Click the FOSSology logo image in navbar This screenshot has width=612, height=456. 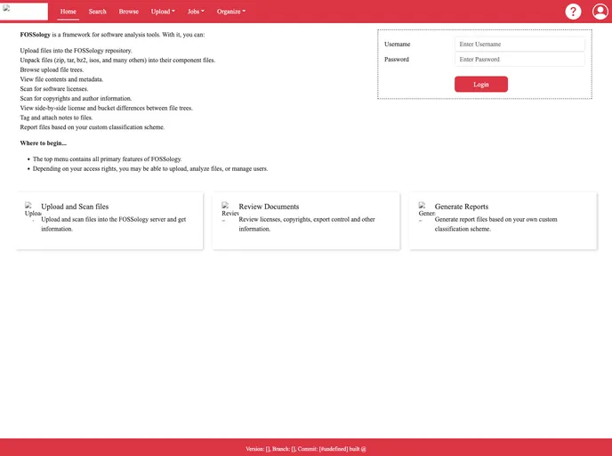[24, 12]
